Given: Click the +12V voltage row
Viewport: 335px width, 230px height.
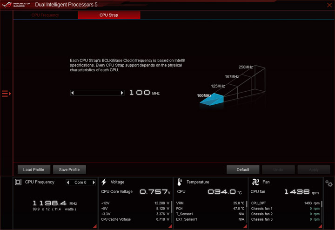Looking at the screenshot, I should coord(135,203).
